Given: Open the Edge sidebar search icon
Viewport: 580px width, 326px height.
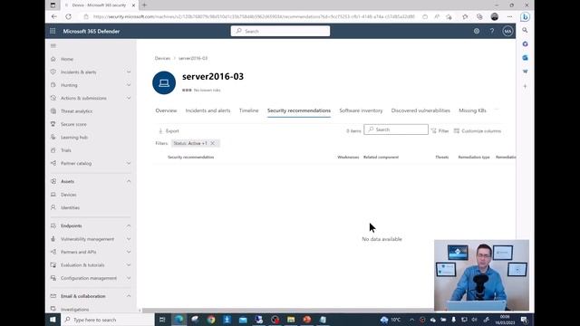Looking at the screenshot, I should click(525, 30).
